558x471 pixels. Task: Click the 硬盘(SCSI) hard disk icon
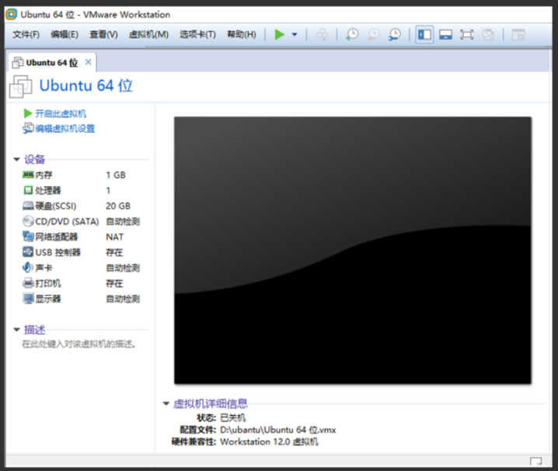coord(28,206)
